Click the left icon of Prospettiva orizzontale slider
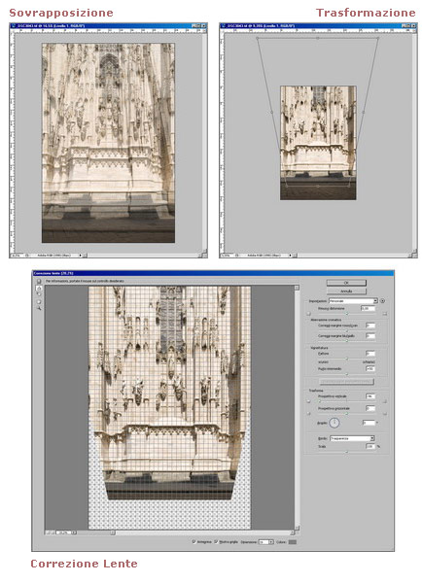Image resolution: width=422 pixels, height=583 pixels. point(308,414)
